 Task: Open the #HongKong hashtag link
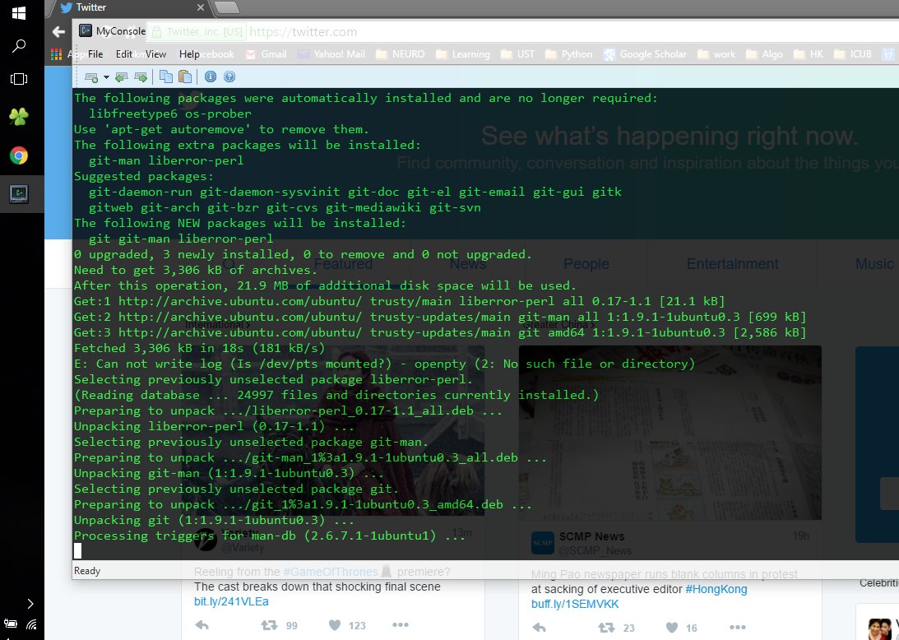(716, 589)
